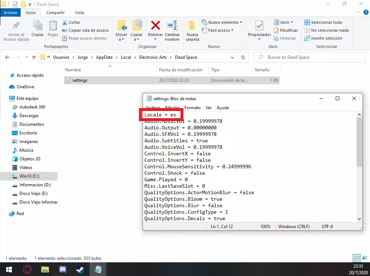Click Cortar scissors button
This screenshot has height=276, width=370.
click(x=71, y=22)
